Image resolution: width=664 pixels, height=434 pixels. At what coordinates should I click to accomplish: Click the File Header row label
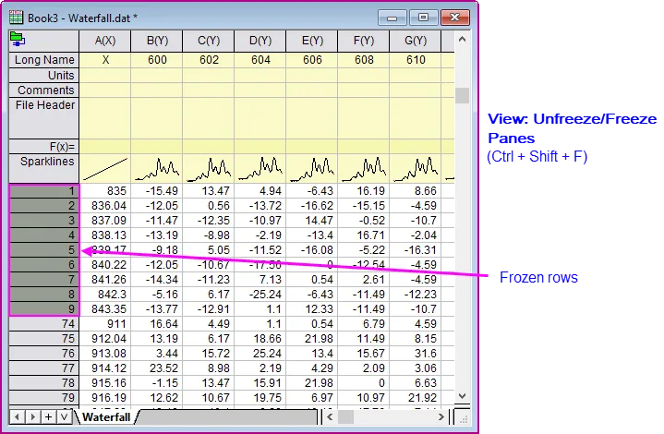tap(44, 118)
